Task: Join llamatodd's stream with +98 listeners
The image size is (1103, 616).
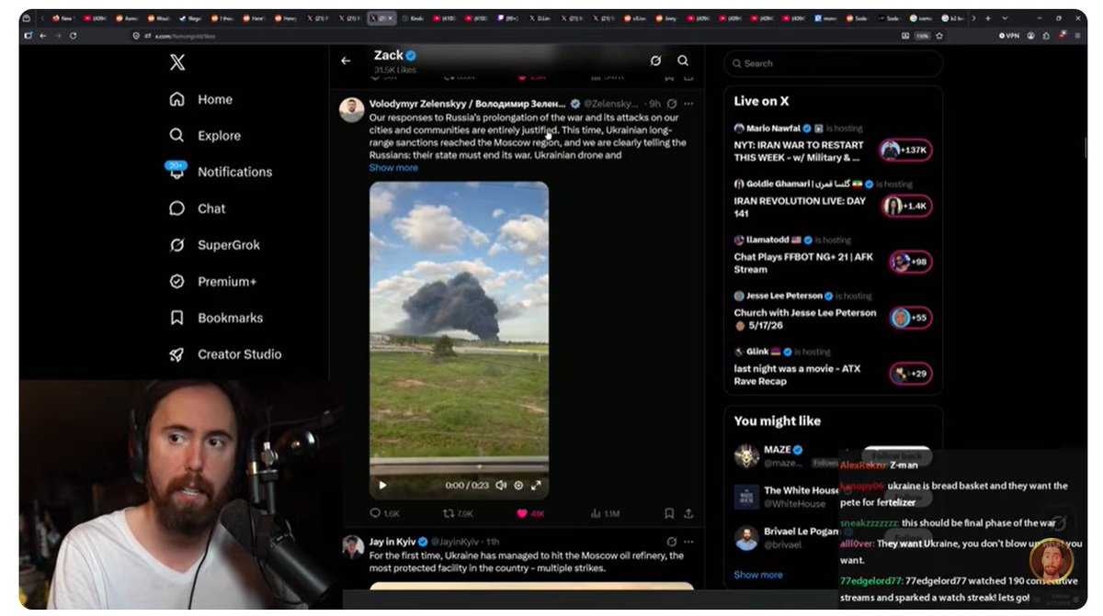Action: click(x=910, y=262)
